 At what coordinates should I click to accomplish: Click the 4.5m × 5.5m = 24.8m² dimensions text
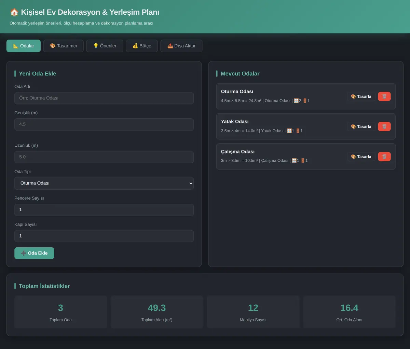pos(241,101)
